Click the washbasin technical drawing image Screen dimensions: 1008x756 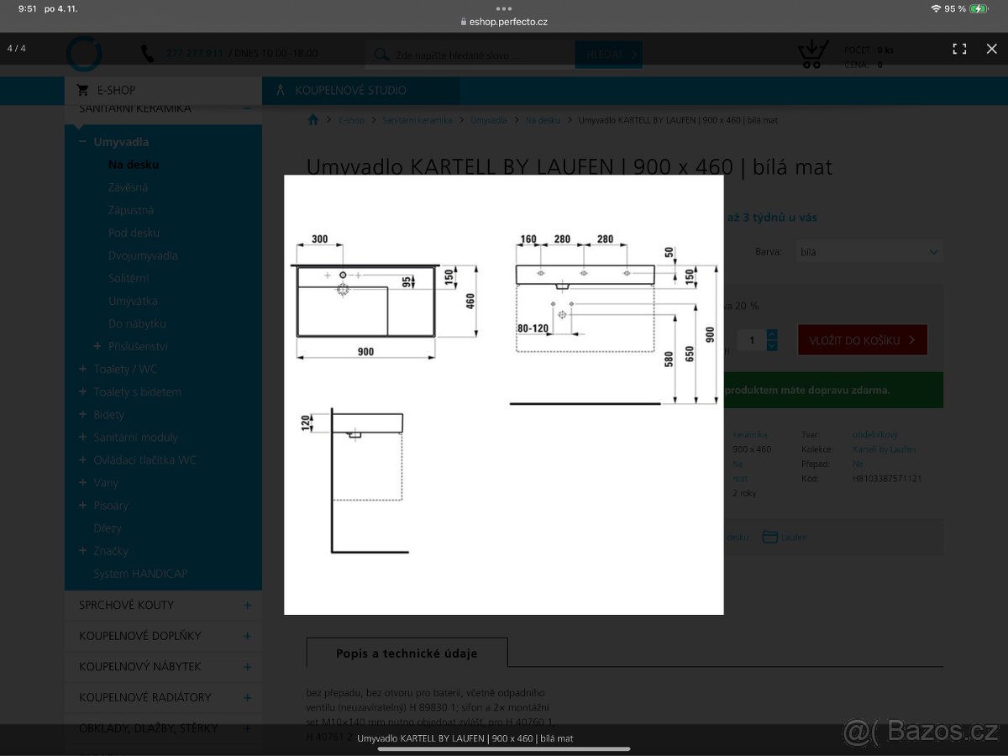[x=504, y=395]
